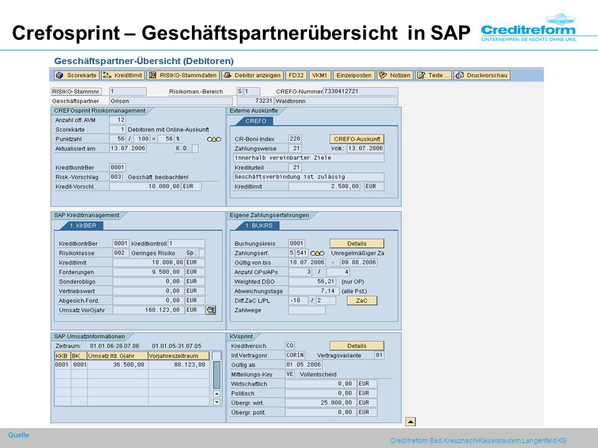Open Notizen from the toolbar

395,75
